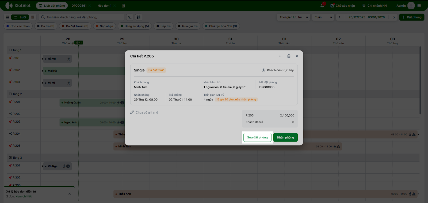428x203 pixels.
Task: Close the DP000861 tab
Action: (x=90, y=6)
